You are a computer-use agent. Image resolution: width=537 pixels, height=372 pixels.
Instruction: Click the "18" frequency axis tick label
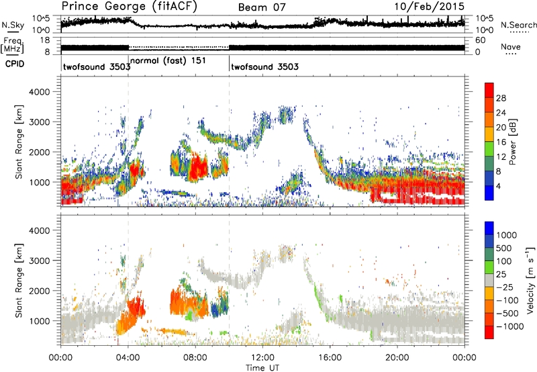coord(44,40)
